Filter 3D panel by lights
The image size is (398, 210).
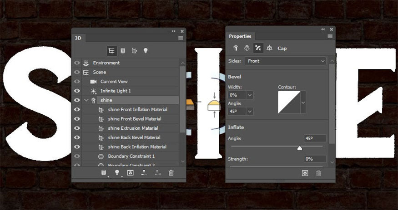coord(146,51)
